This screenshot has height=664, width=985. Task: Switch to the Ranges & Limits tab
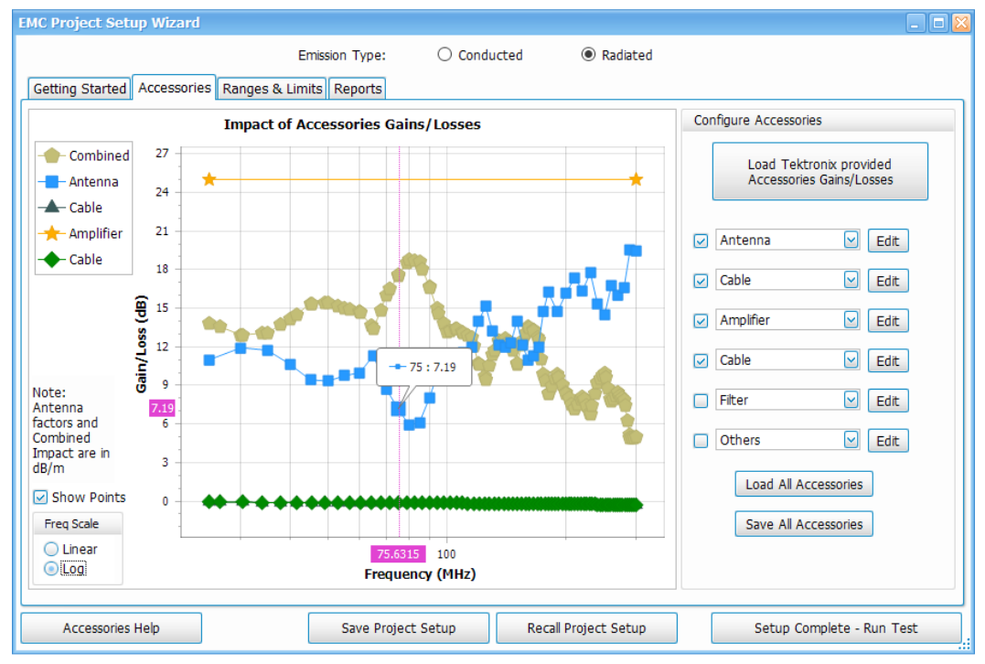(274, 88)
